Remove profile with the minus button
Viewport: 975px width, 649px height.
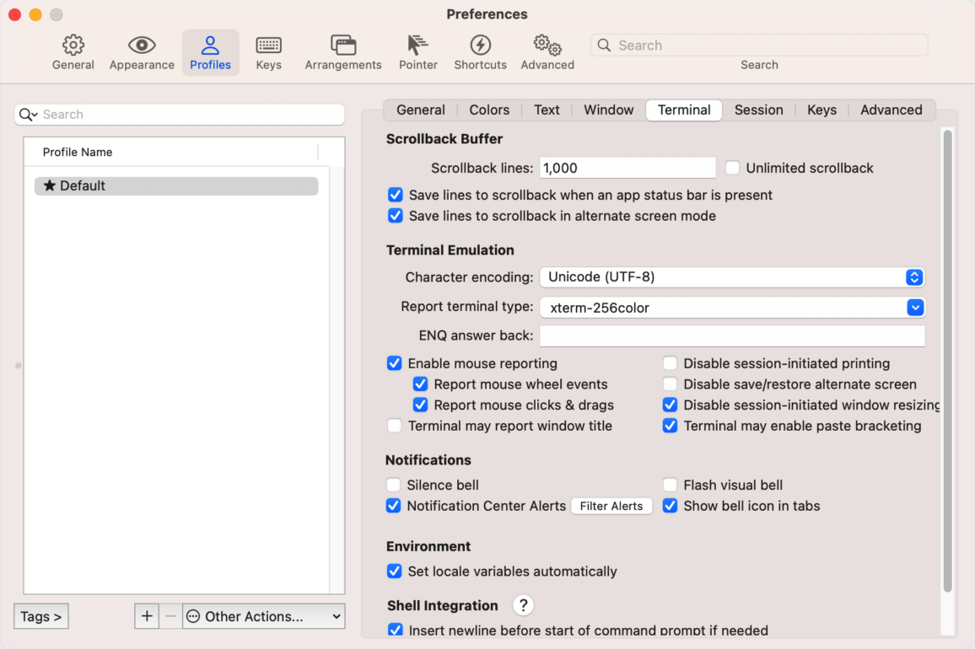click(x=170, y=616)
